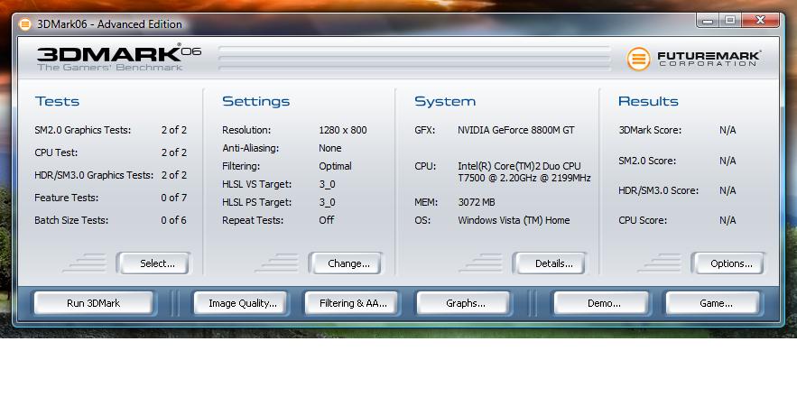Image resolution: width=797 pixels, height=406 pixels.
Task: Open settings with Change... button
Action: coord(345,263)
